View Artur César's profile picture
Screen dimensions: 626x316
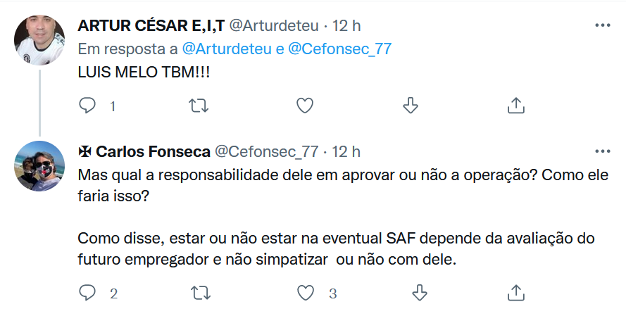(x=40, y=39)
